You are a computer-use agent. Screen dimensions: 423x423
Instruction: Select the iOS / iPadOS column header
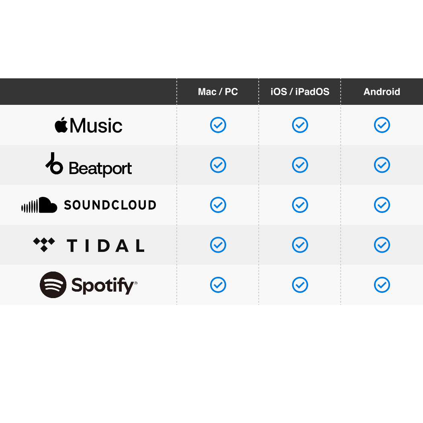click(x=300, y=92)
